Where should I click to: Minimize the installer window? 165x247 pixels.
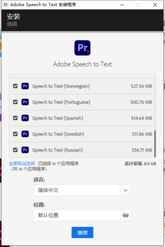[x=122, y=5]
